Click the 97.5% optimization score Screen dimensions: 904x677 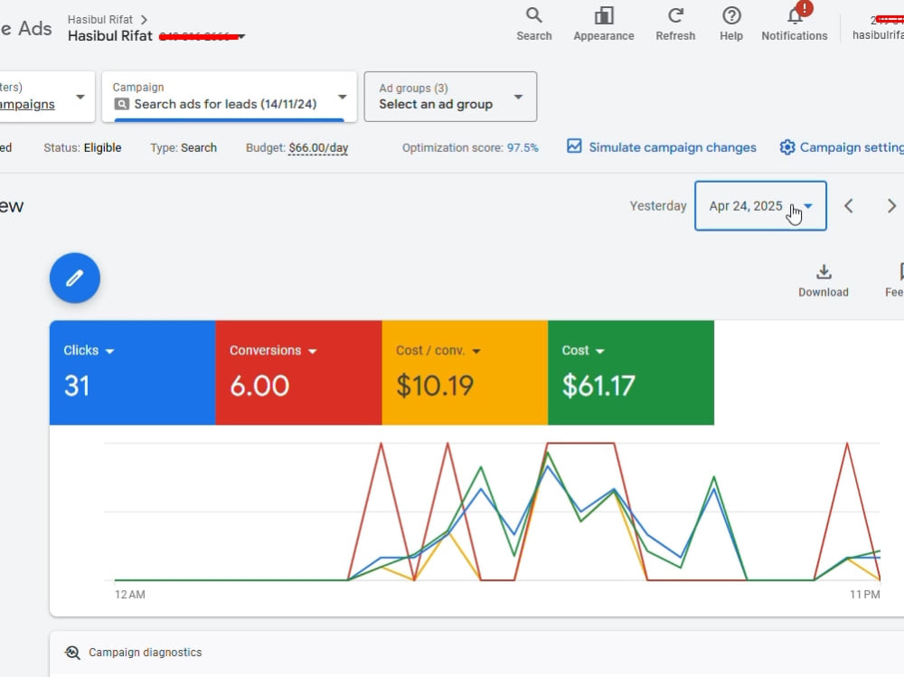click(523, 147)
